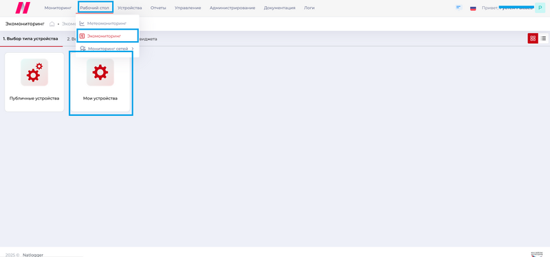Change language via Russian flag icon

pos(473,8)
